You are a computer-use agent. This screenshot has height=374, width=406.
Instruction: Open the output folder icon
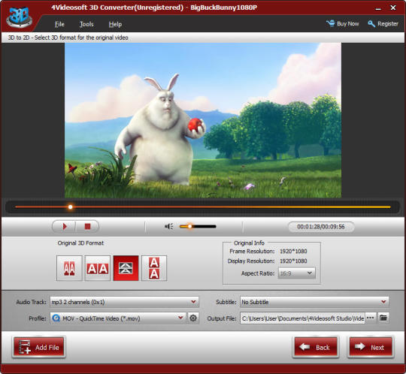click(383, 318)
